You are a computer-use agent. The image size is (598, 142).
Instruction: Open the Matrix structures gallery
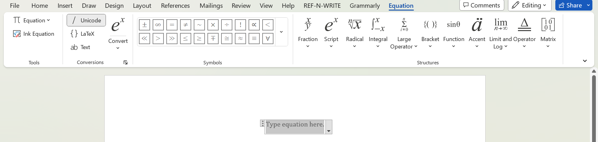click(548, 33)
